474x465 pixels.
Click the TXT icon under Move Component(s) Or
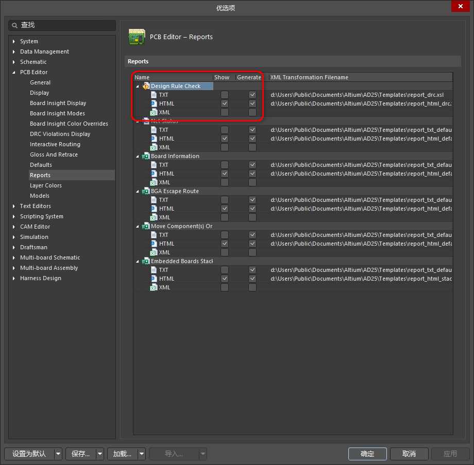click(154, 235)
